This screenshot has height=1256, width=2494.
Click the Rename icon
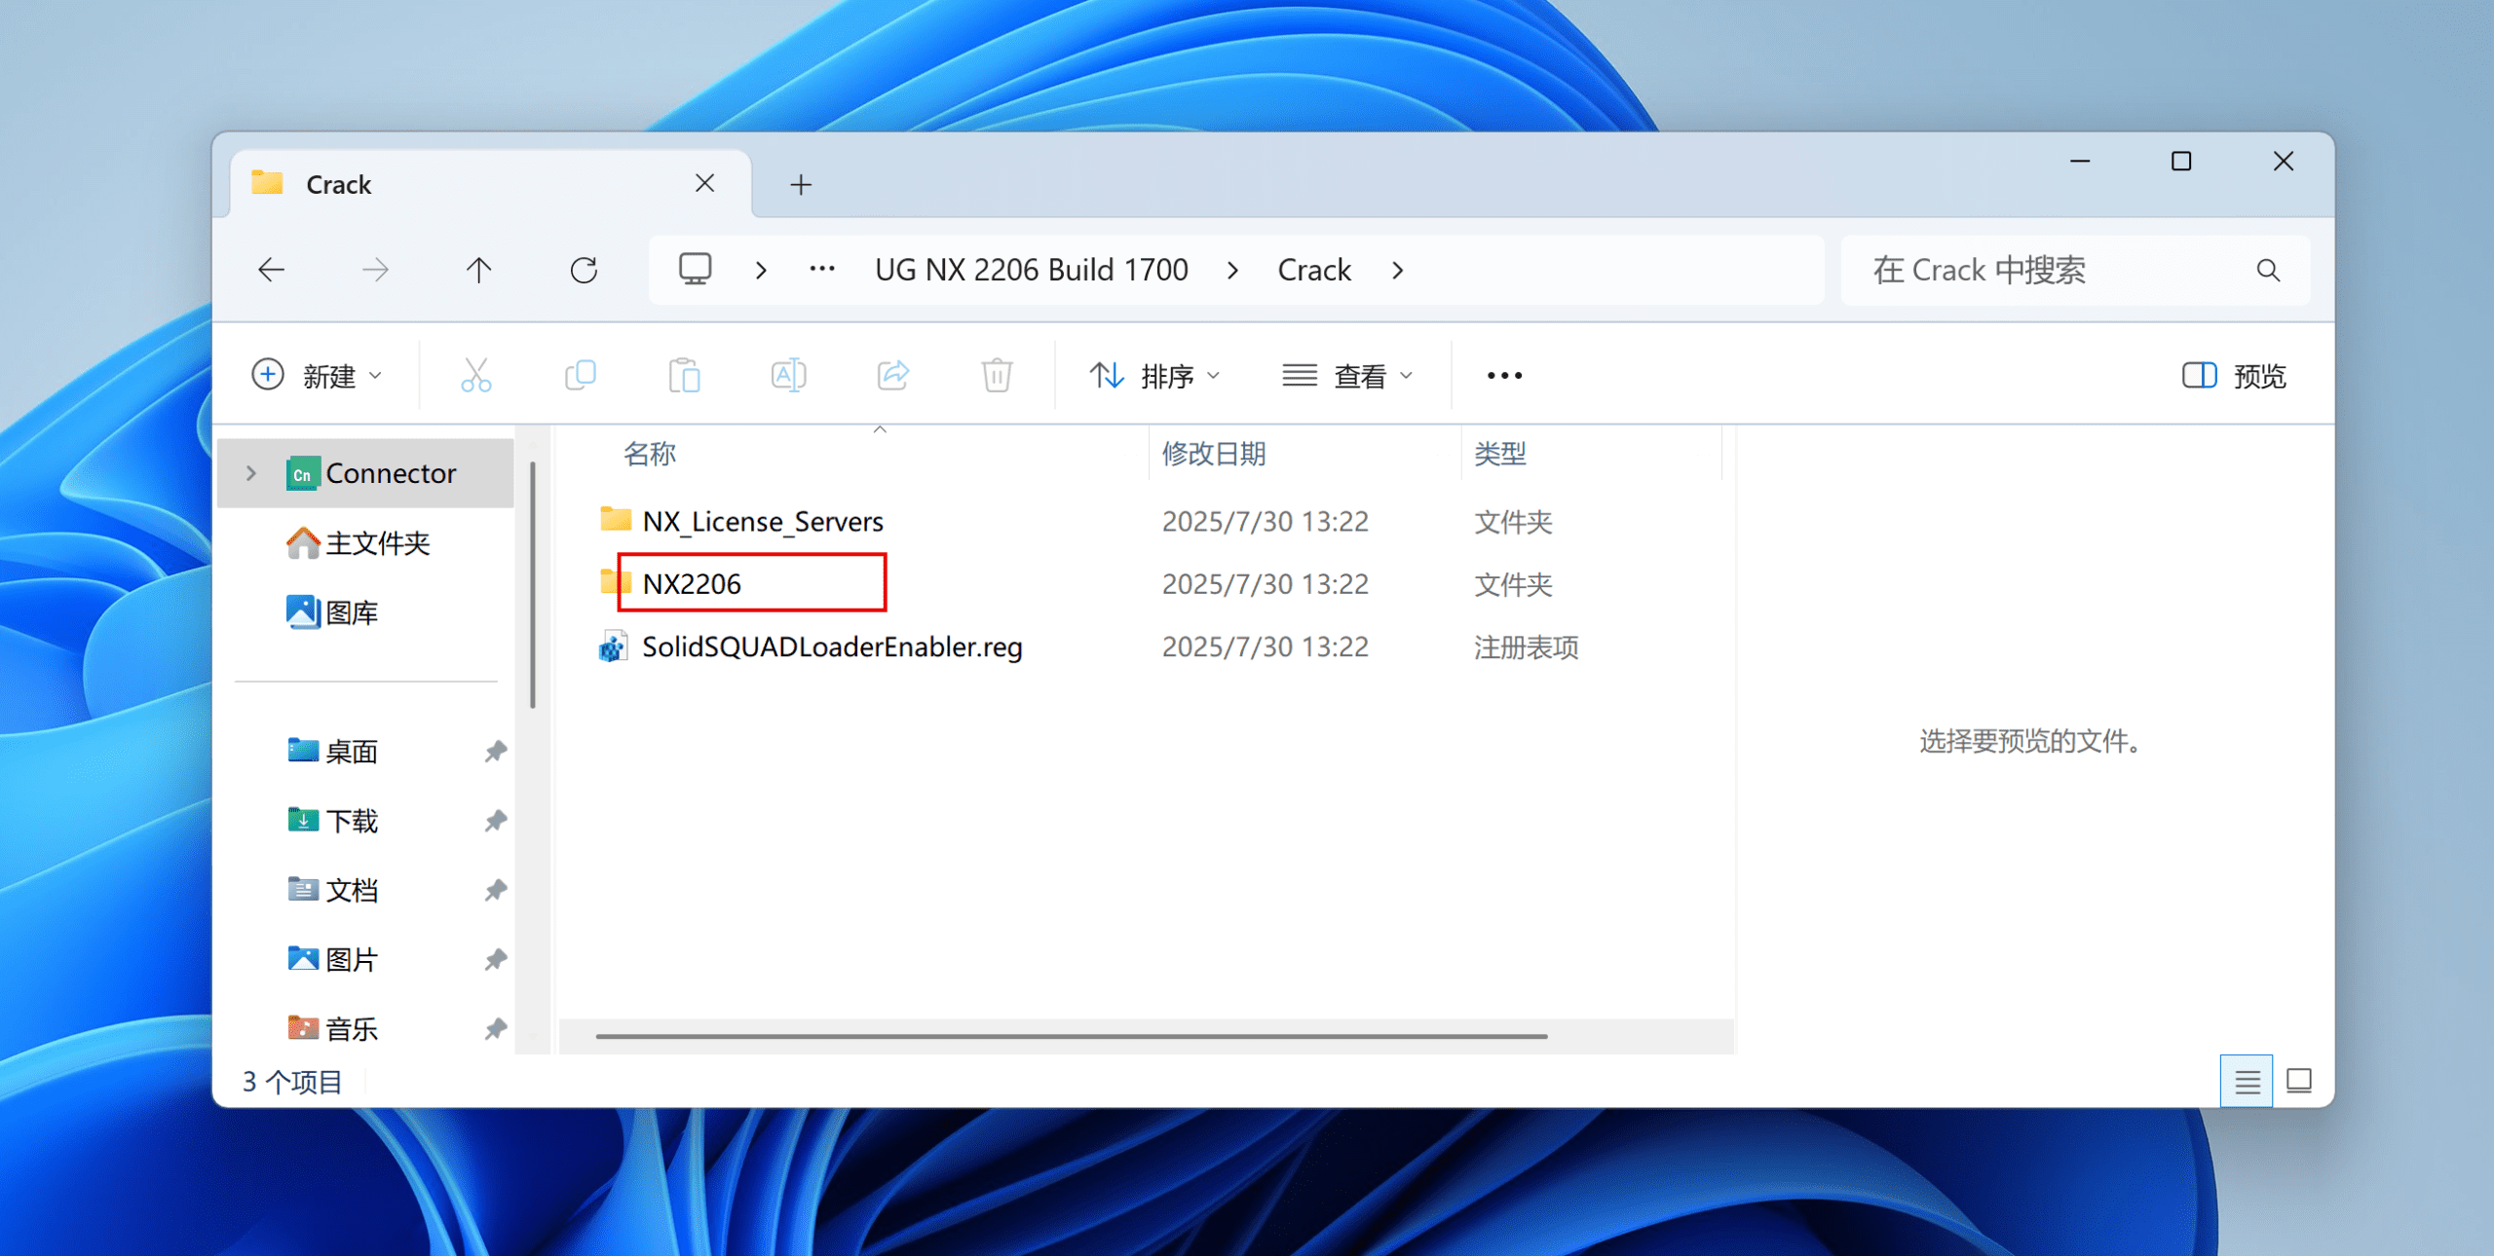pos(788,375)
